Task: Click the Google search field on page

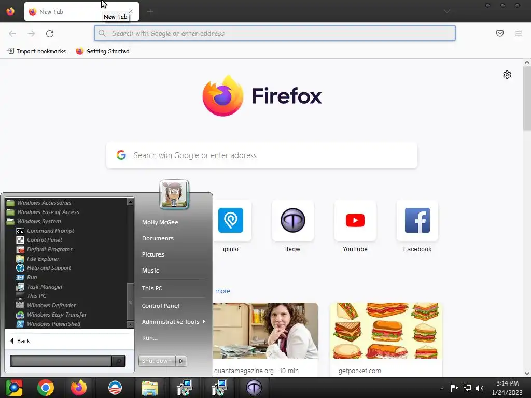Action: (262, 155)
